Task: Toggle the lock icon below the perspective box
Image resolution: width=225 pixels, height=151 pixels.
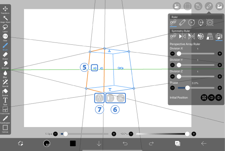Action: click(99, 98)
